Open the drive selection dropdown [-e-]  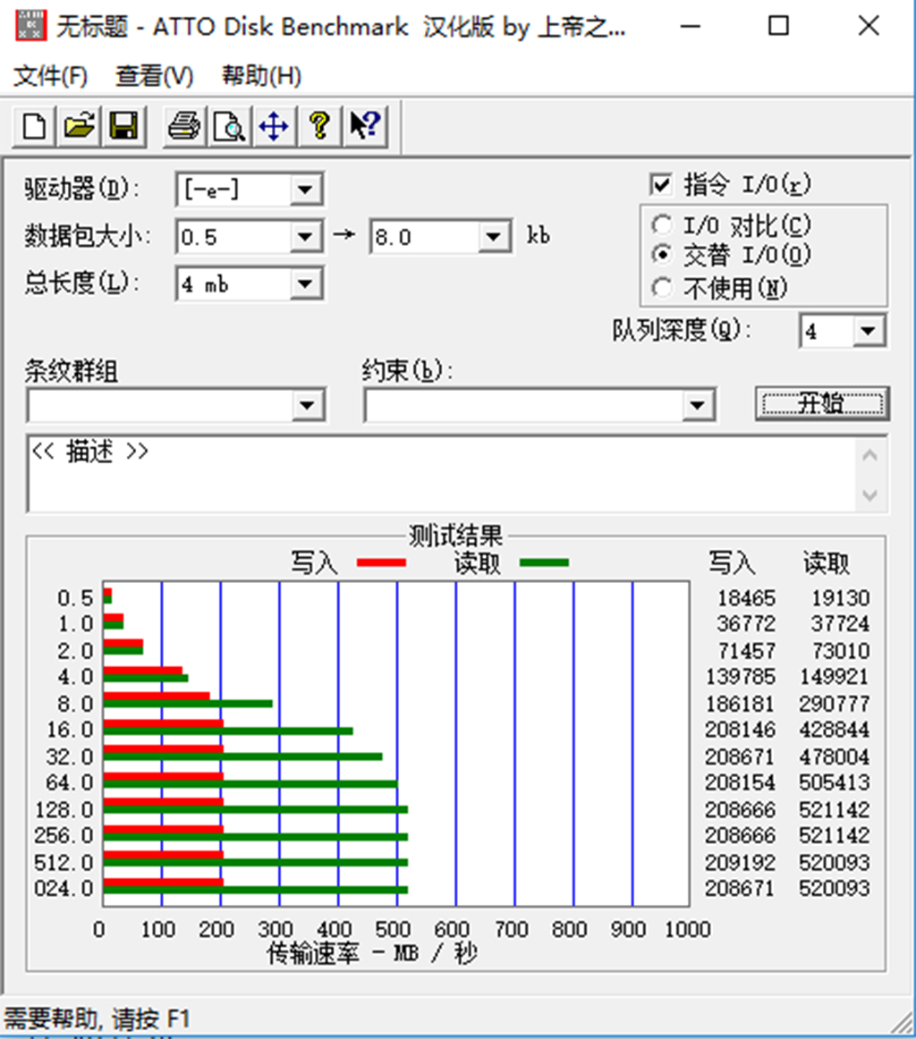(x=306, y=190)
